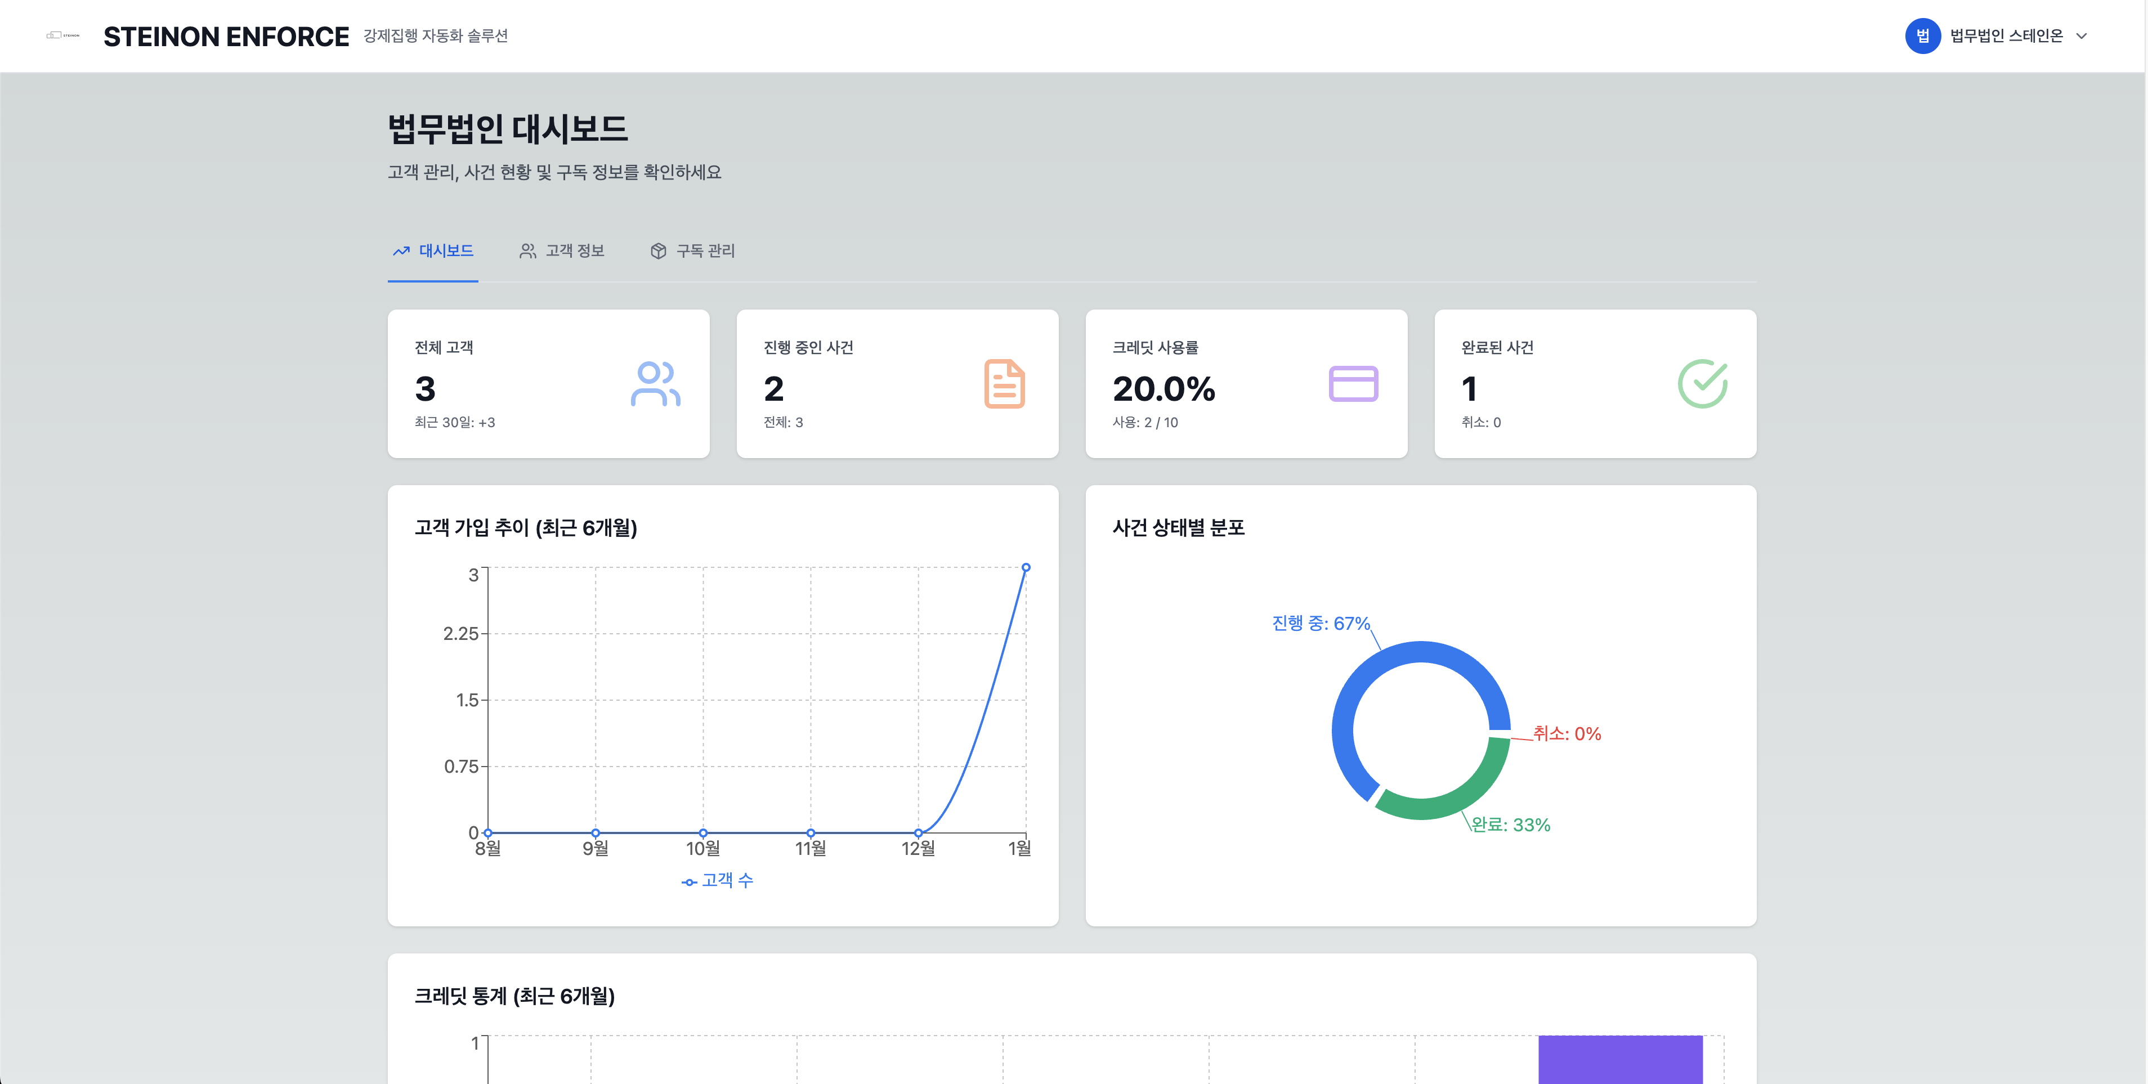Click the package icon next to 구독 관리
The image size is (2148, 1084).
point(659,250)
